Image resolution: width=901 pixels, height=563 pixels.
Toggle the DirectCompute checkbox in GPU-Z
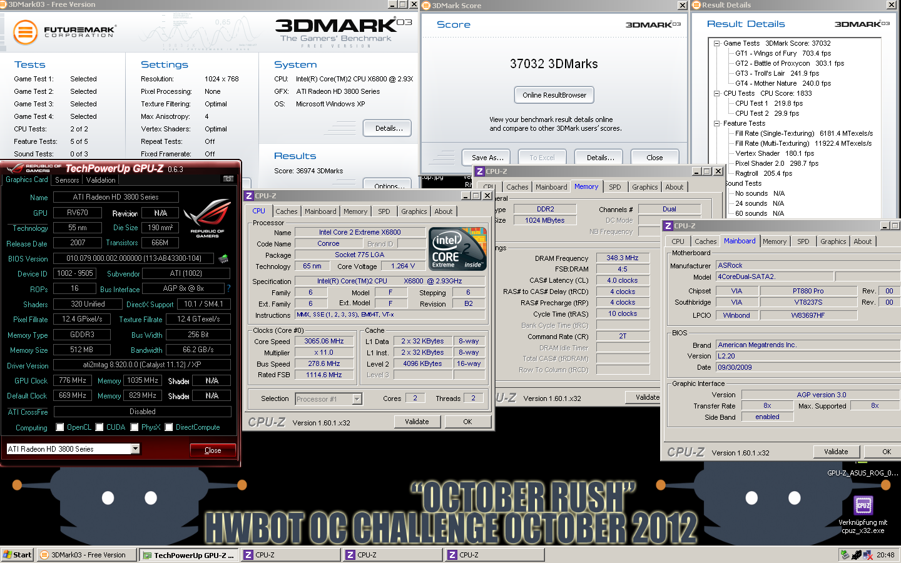[x=169, y=427]
